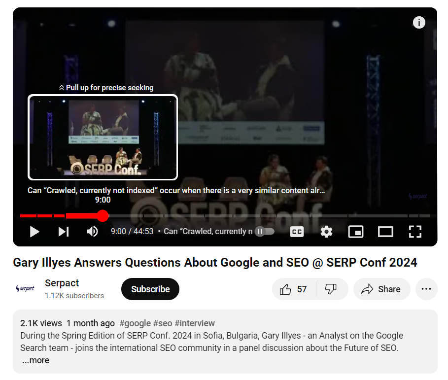Click the Pull up for precise seeking label

[x=106, y=88]
